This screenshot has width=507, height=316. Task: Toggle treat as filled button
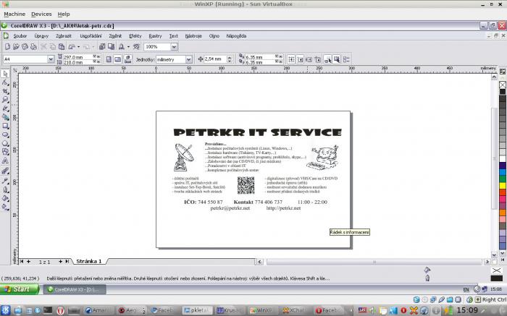coord(337,59)
